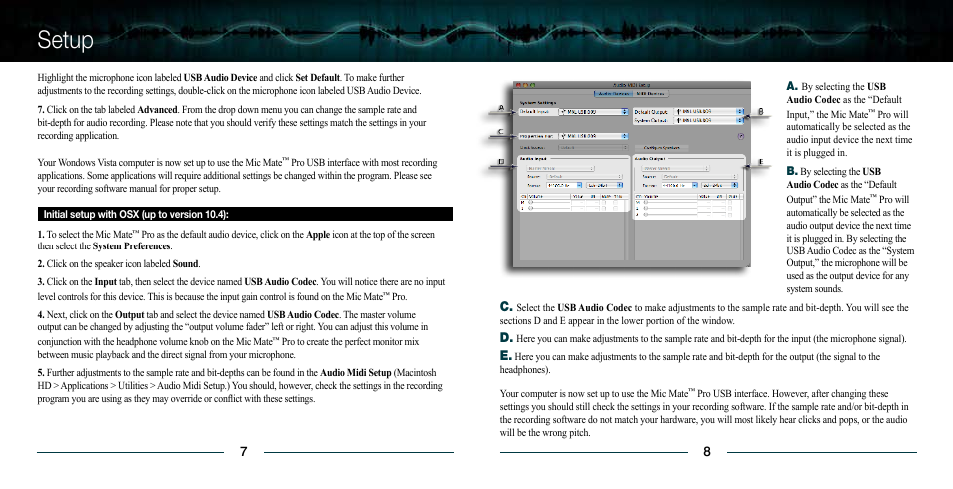Click the bold words "System Preferences"
Screen dimensions: 953x489
(x=131, y=246)
